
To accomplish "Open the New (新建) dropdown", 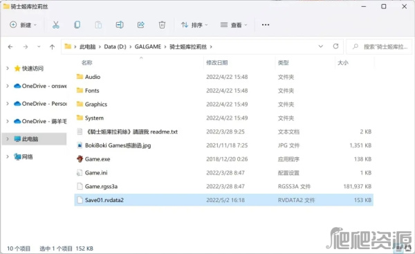I will click(24, 25).
